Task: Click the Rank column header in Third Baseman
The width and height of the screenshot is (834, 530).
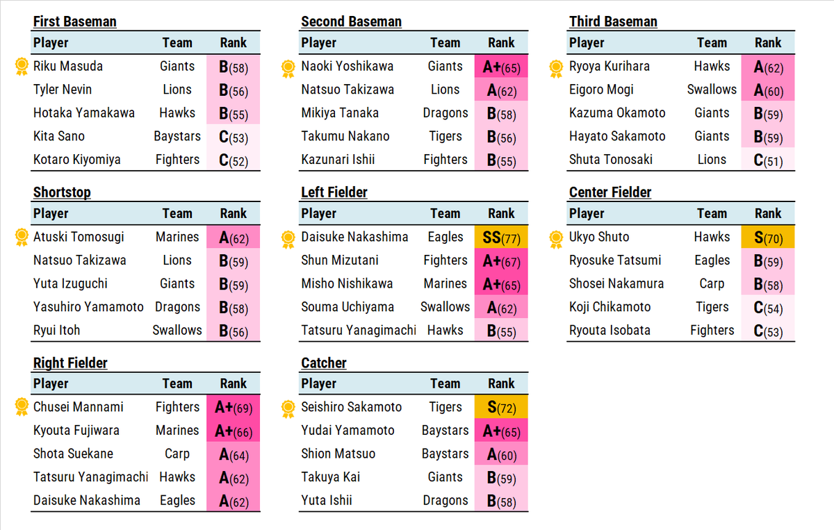Action: coord(768,42)
